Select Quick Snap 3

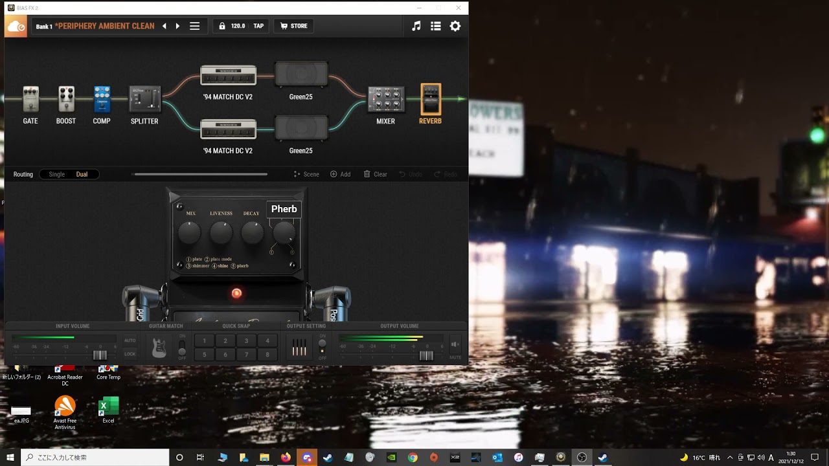(246, 341)
